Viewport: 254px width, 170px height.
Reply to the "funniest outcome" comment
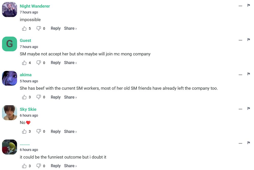pos(55,166)
